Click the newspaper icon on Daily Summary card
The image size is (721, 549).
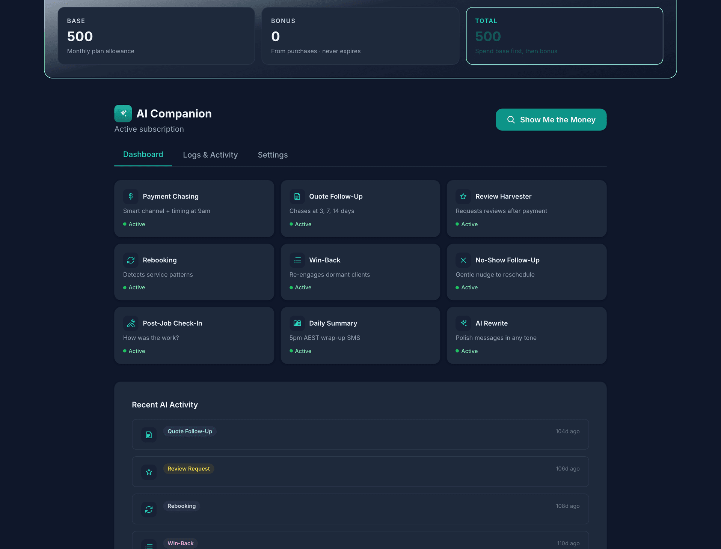click(x=297, y=323)
